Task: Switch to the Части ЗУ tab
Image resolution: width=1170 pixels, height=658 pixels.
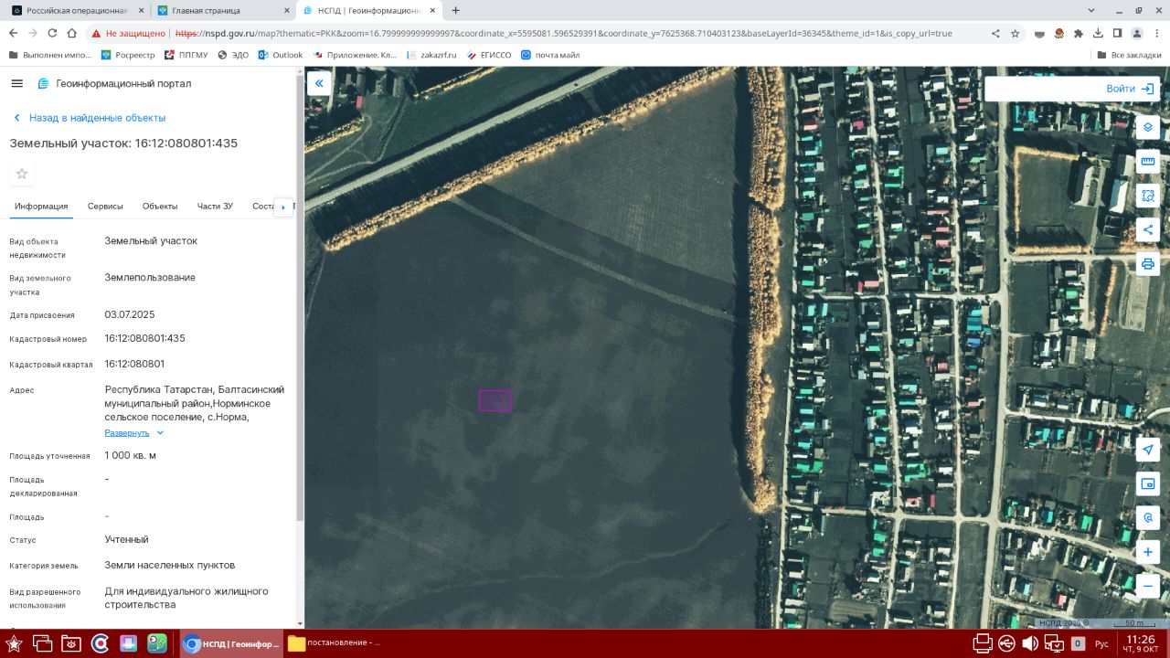Action: [215, 207]
